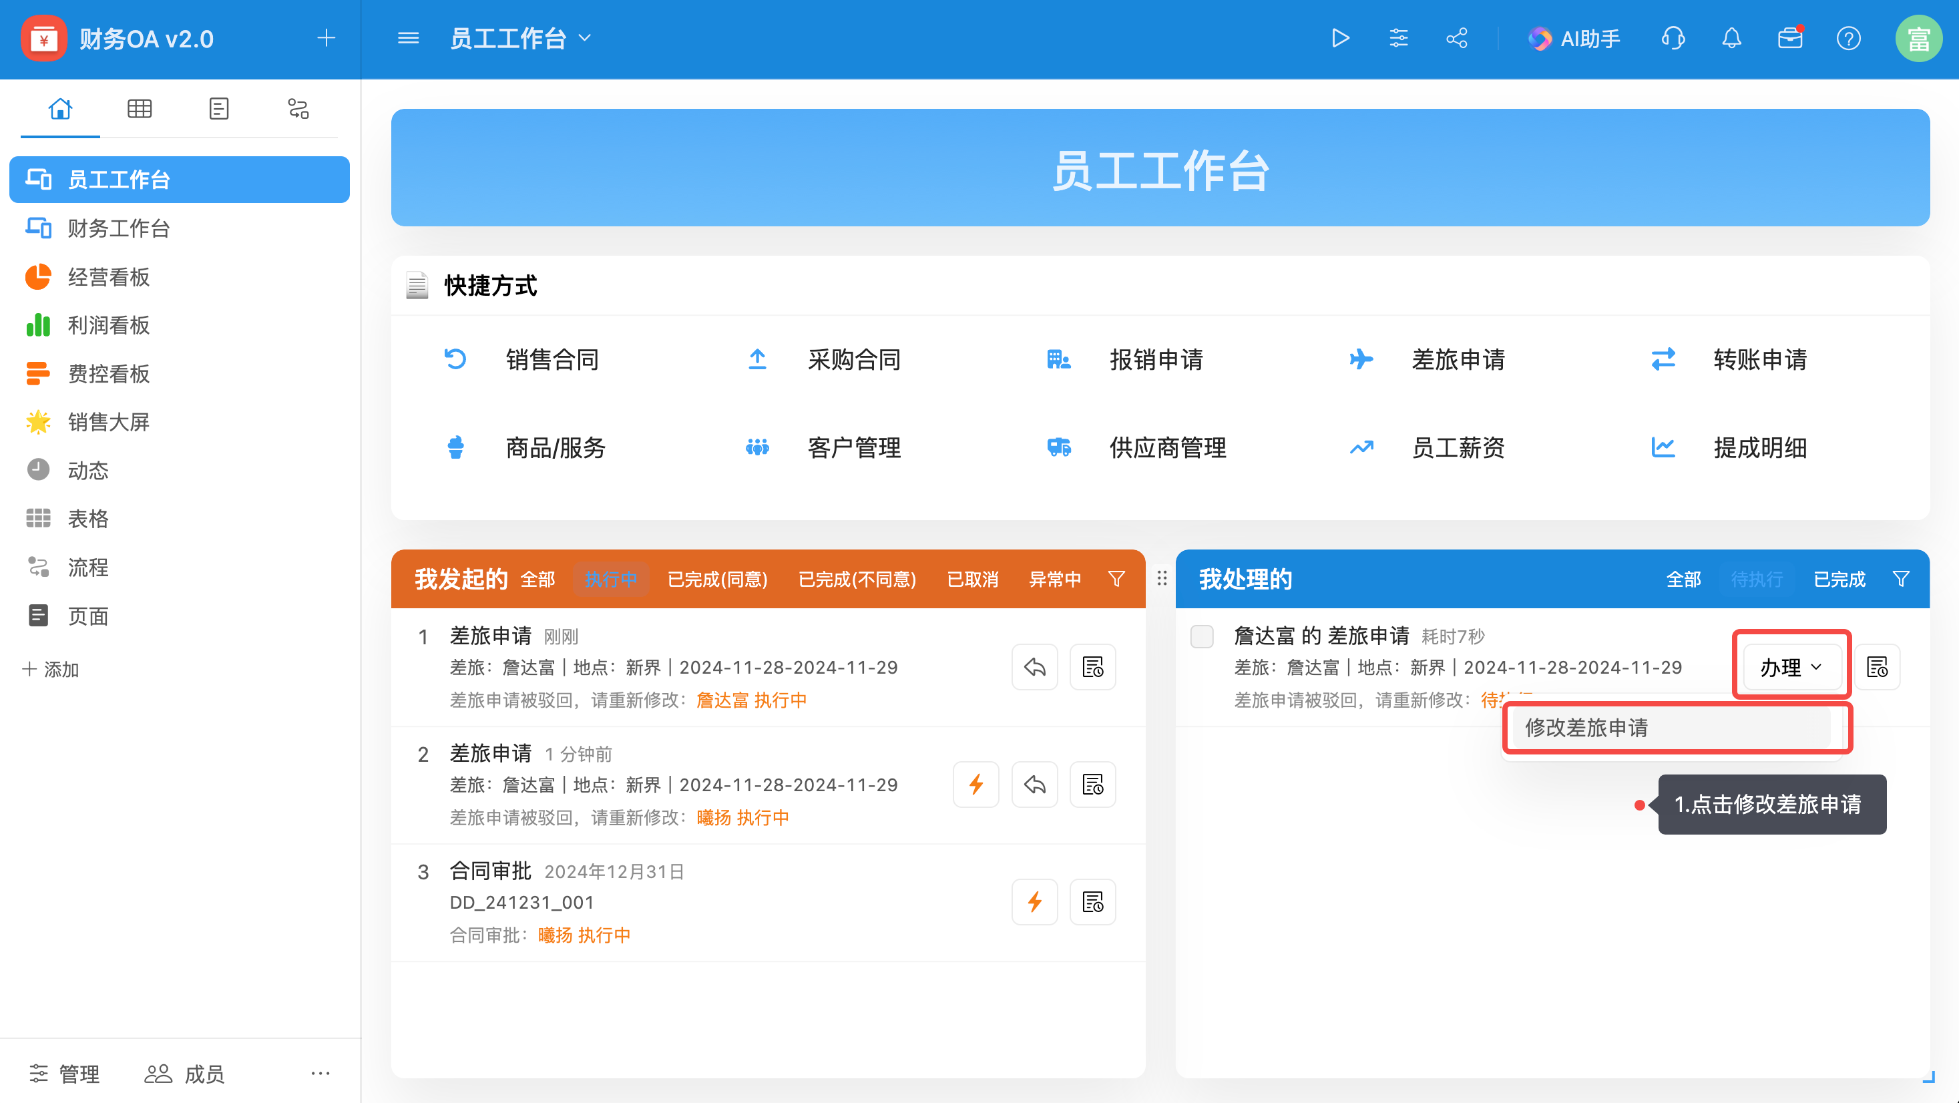The image size is (1959, 1103).
Task: Click the 提成明细 chart icon
Action: click(x=1663, y=447)
